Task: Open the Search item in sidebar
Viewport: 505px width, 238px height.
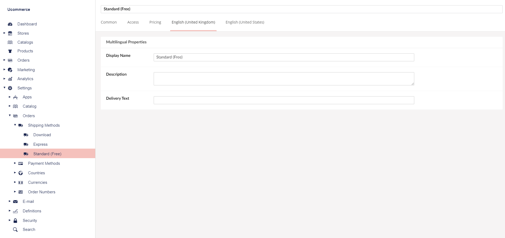Action: 29,230
